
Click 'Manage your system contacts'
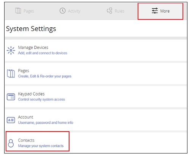pyautogui.click(x=41, y=146)
